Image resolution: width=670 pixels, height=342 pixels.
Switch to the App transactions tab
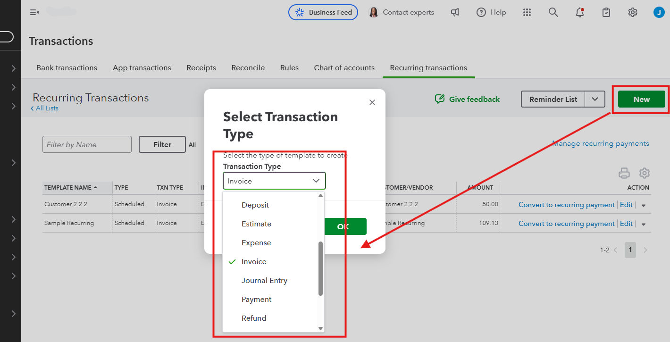point(142,67)
